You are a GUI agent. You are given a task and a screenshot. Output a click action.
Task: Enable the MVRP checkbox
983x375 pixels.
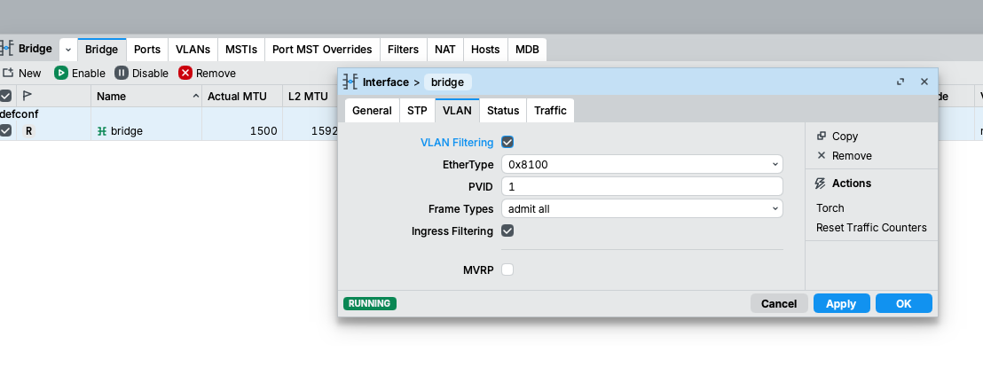coord(507,270)
